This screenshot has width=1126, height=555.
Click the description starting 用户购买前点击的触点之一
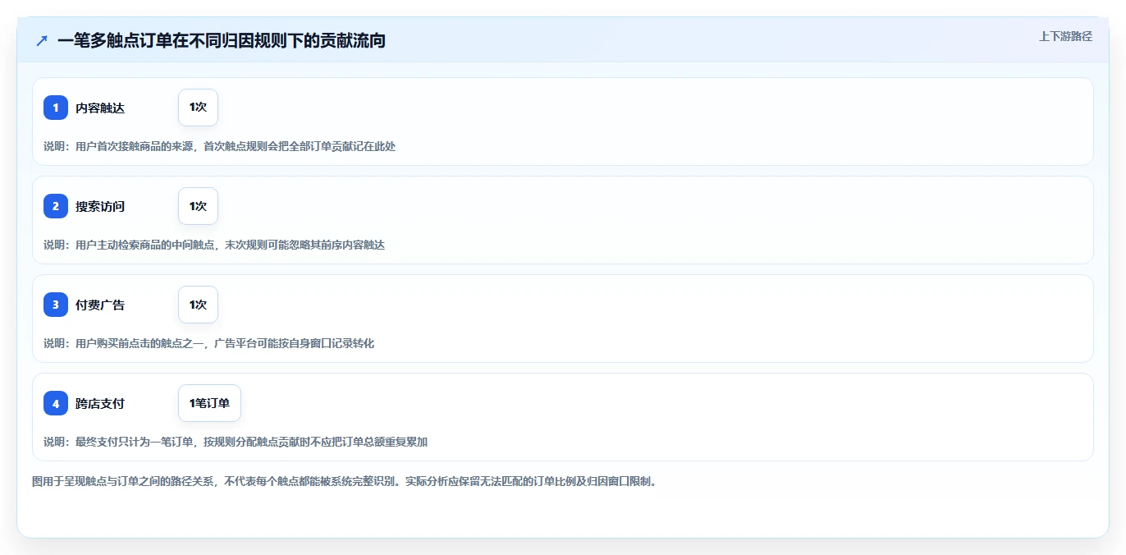209,343
